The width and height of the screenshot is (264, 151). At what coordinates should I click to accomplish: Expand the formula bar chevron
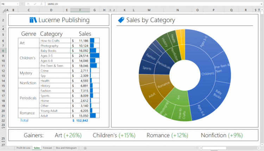261,4
